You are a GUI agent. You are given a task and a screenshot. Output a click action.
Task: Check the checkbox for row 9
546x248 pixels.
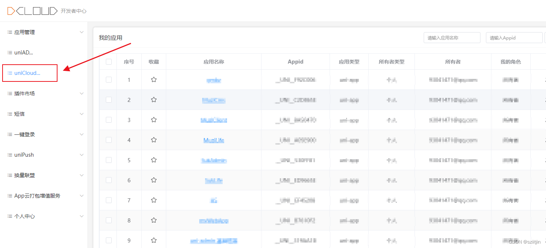click(109, 240)
